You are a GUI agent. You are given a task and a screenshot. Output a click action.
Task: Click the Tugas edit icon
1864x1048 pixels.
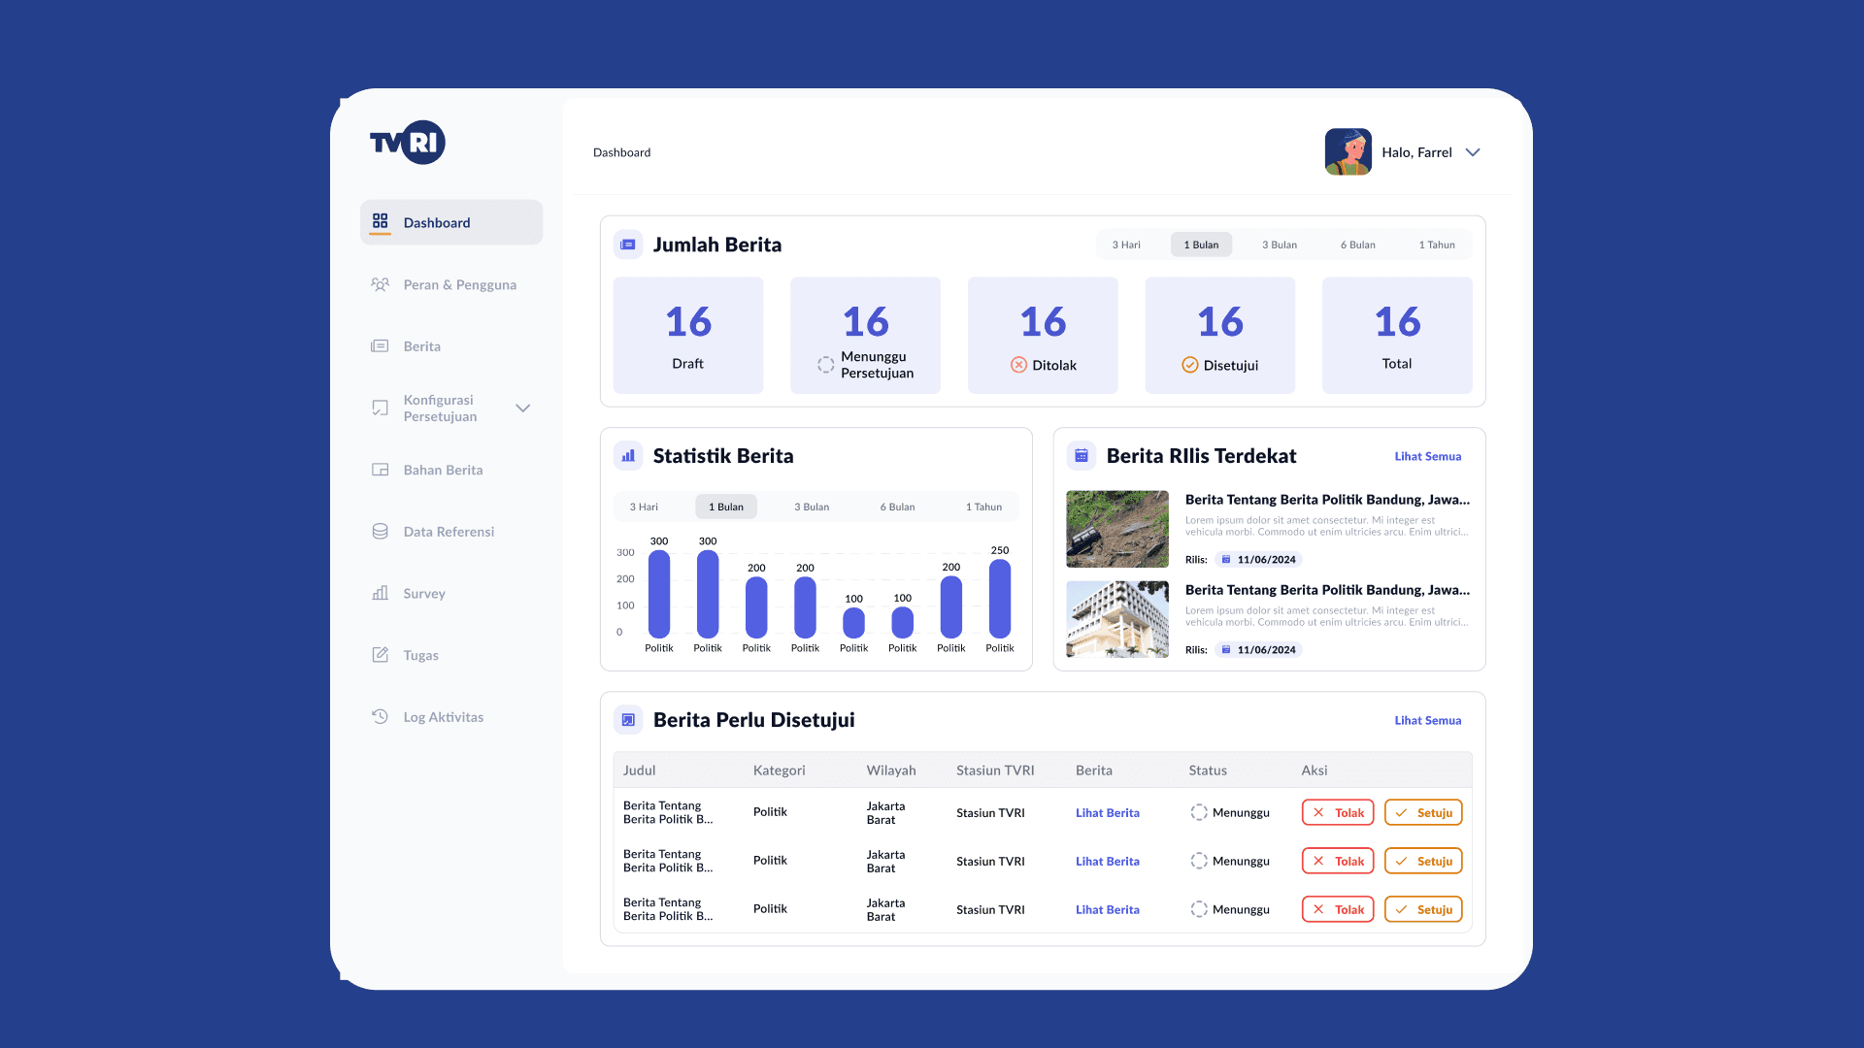coord(380,655)
